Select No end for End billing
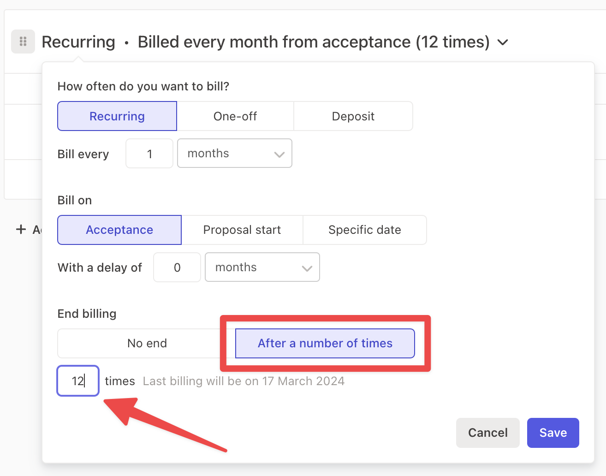The image size is (606, 476). (147, 343)
